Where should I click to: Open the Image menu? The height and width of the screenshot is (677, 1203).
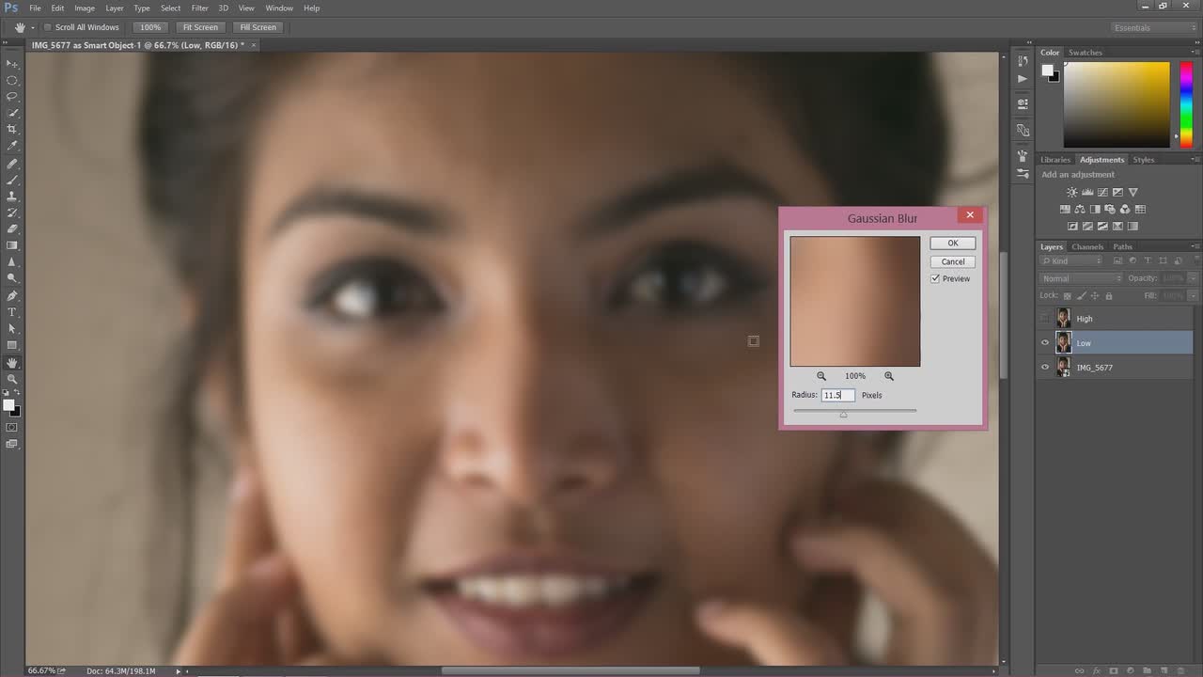coord(85,8)
